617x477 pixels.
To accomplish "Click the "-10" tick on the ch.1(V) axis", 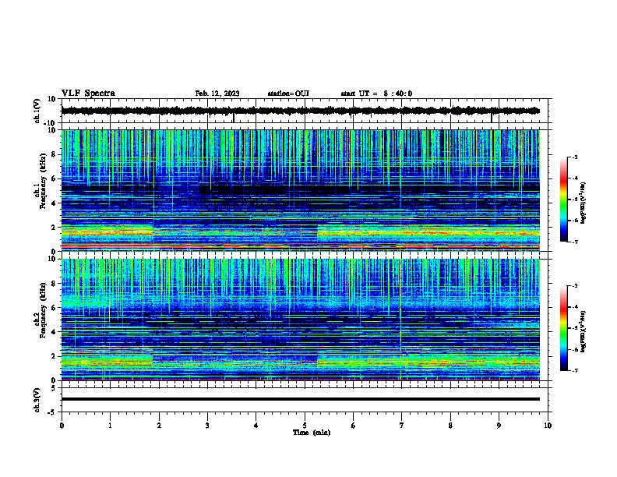I will (50, 123).
